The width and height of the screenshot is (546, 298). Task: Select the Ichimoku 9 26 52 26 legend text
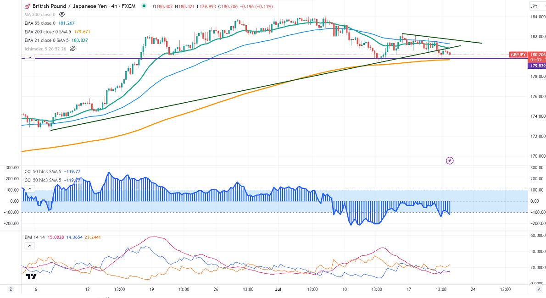45,49
